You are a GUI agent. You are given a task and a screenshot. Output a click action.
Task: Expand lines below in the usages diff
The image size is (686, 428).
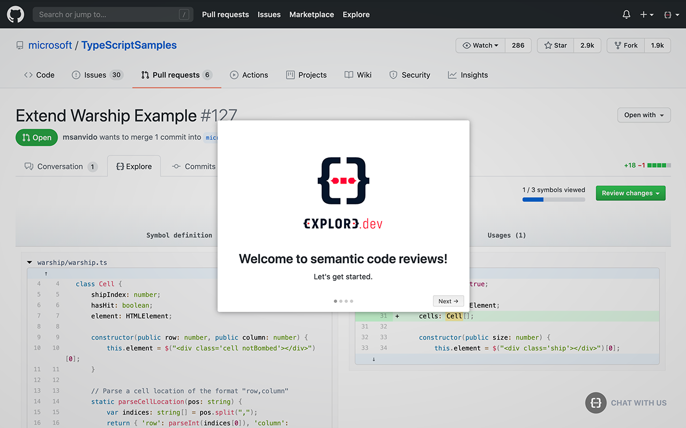374,359
